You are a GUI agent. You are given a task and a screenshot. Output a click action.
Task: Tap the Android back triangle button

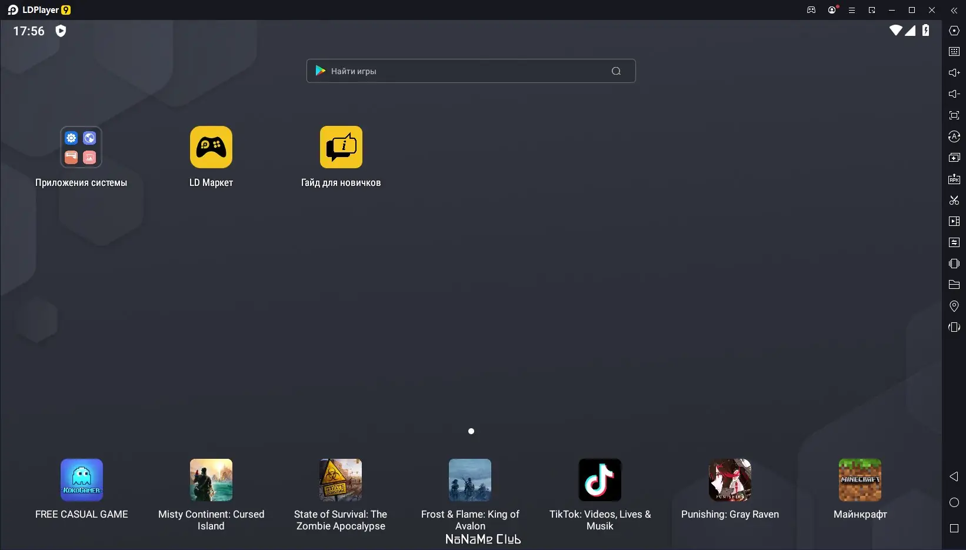[x=954, y=476]
